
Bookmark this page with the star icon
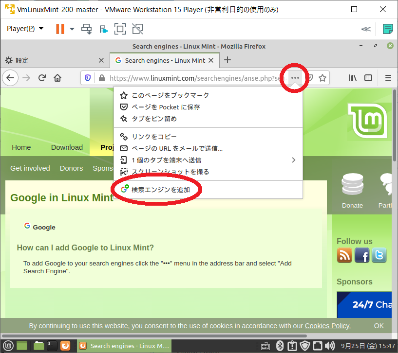[322, 78]
